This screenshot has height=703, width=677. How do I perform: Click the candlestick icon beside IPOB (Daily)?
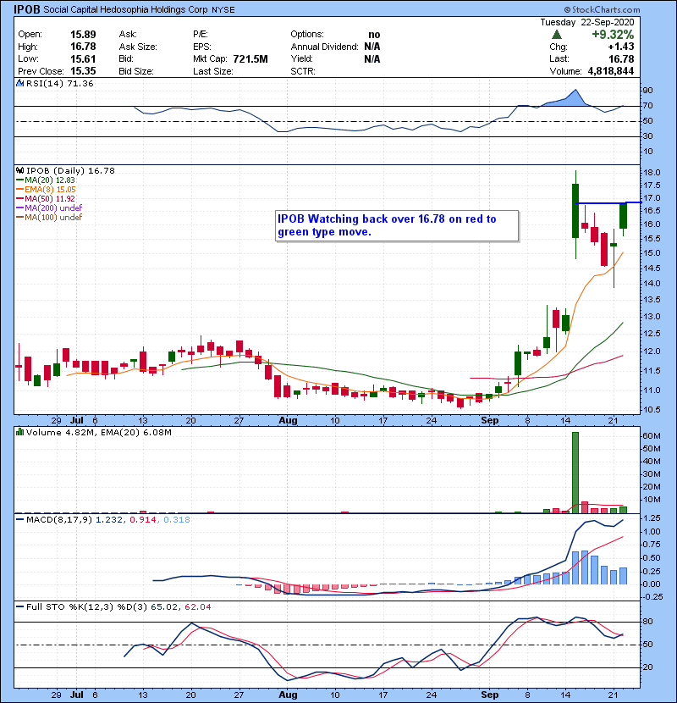[19, 170]
